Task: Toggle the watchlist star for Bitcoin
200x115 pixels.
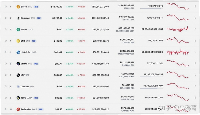Action: [5, 6]
